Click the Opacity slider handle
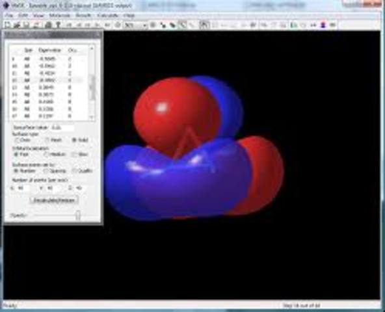The height and width of the screenshot is (312, 385). pos(78,215)
